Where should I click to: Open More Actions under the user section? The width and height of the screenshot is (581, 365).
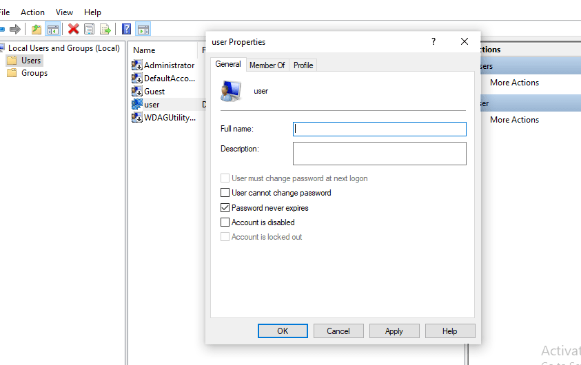tap(514, 120)
